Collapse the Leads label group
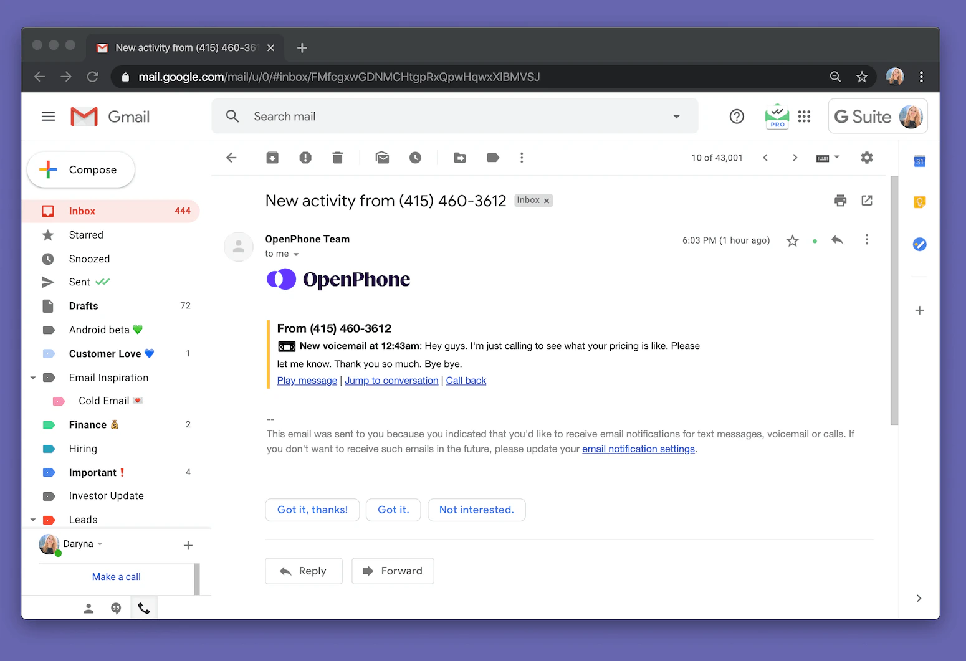The width and height of the screenshot is (966, 661). pos(33,519)
